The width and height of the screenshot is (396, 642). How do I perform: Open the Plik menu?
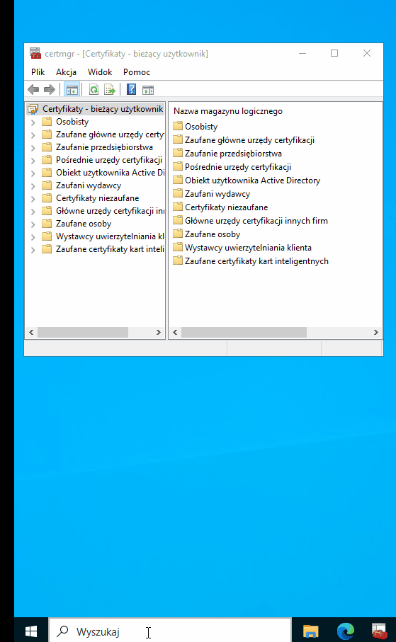click(x=38, y=72)
